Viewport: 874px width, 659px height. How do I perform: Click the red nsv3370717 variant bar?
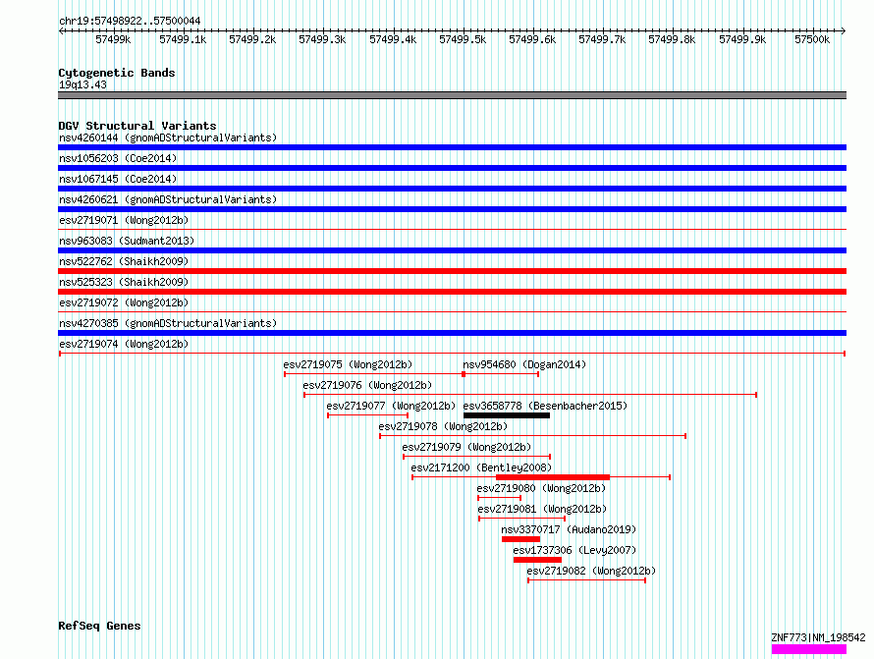tap(520, 539)
